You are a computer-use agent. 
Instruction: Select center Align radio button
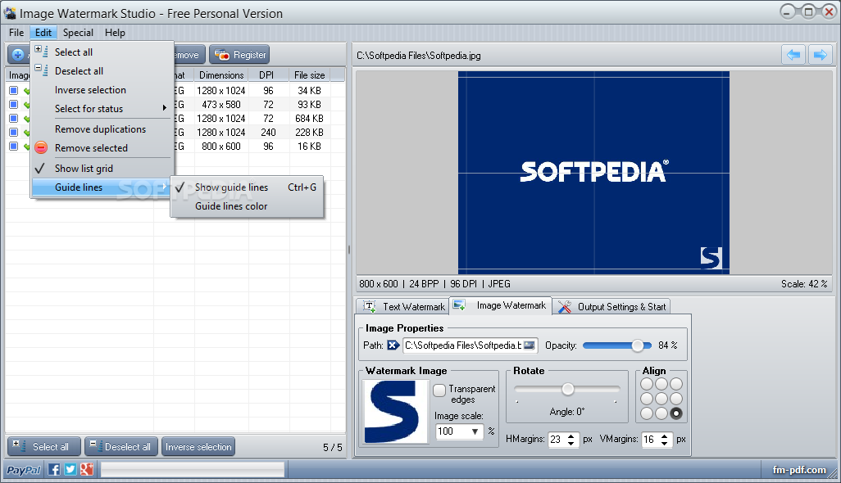[x=661, y=399]
